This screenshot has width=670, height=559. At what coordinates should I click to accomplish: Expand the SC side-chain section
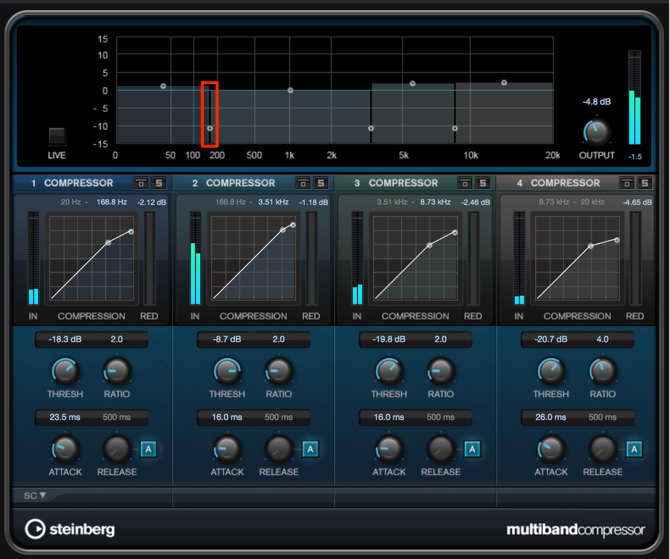point(35,495)
